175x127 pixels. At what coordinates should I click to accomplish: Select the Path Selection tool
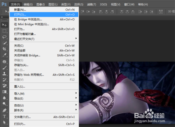point(5,123)
